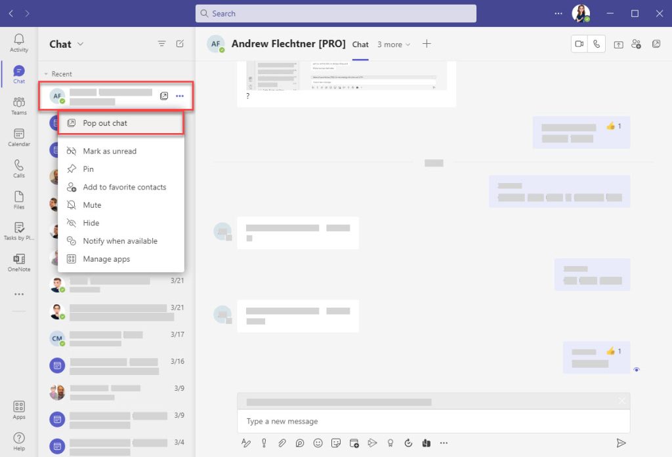
Task: Mute this chat
Action: point(121,205)
